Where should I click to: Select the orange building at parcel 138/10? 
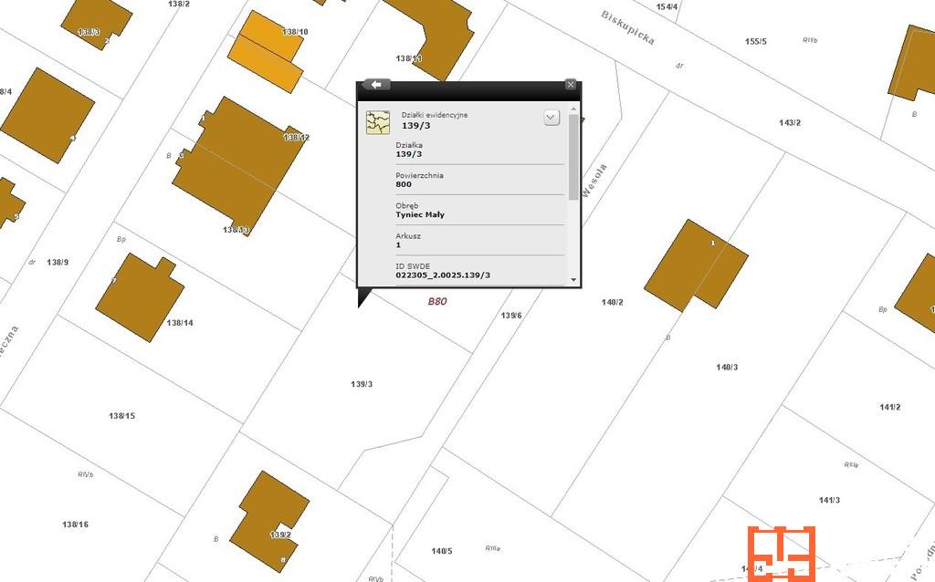266,51
